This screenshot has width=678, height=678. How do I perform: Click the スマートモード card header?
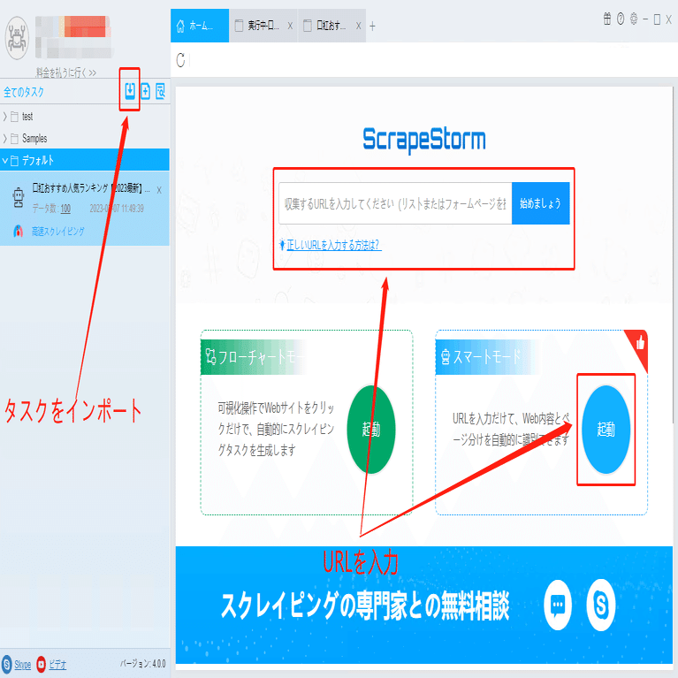(x=488, y=357)
